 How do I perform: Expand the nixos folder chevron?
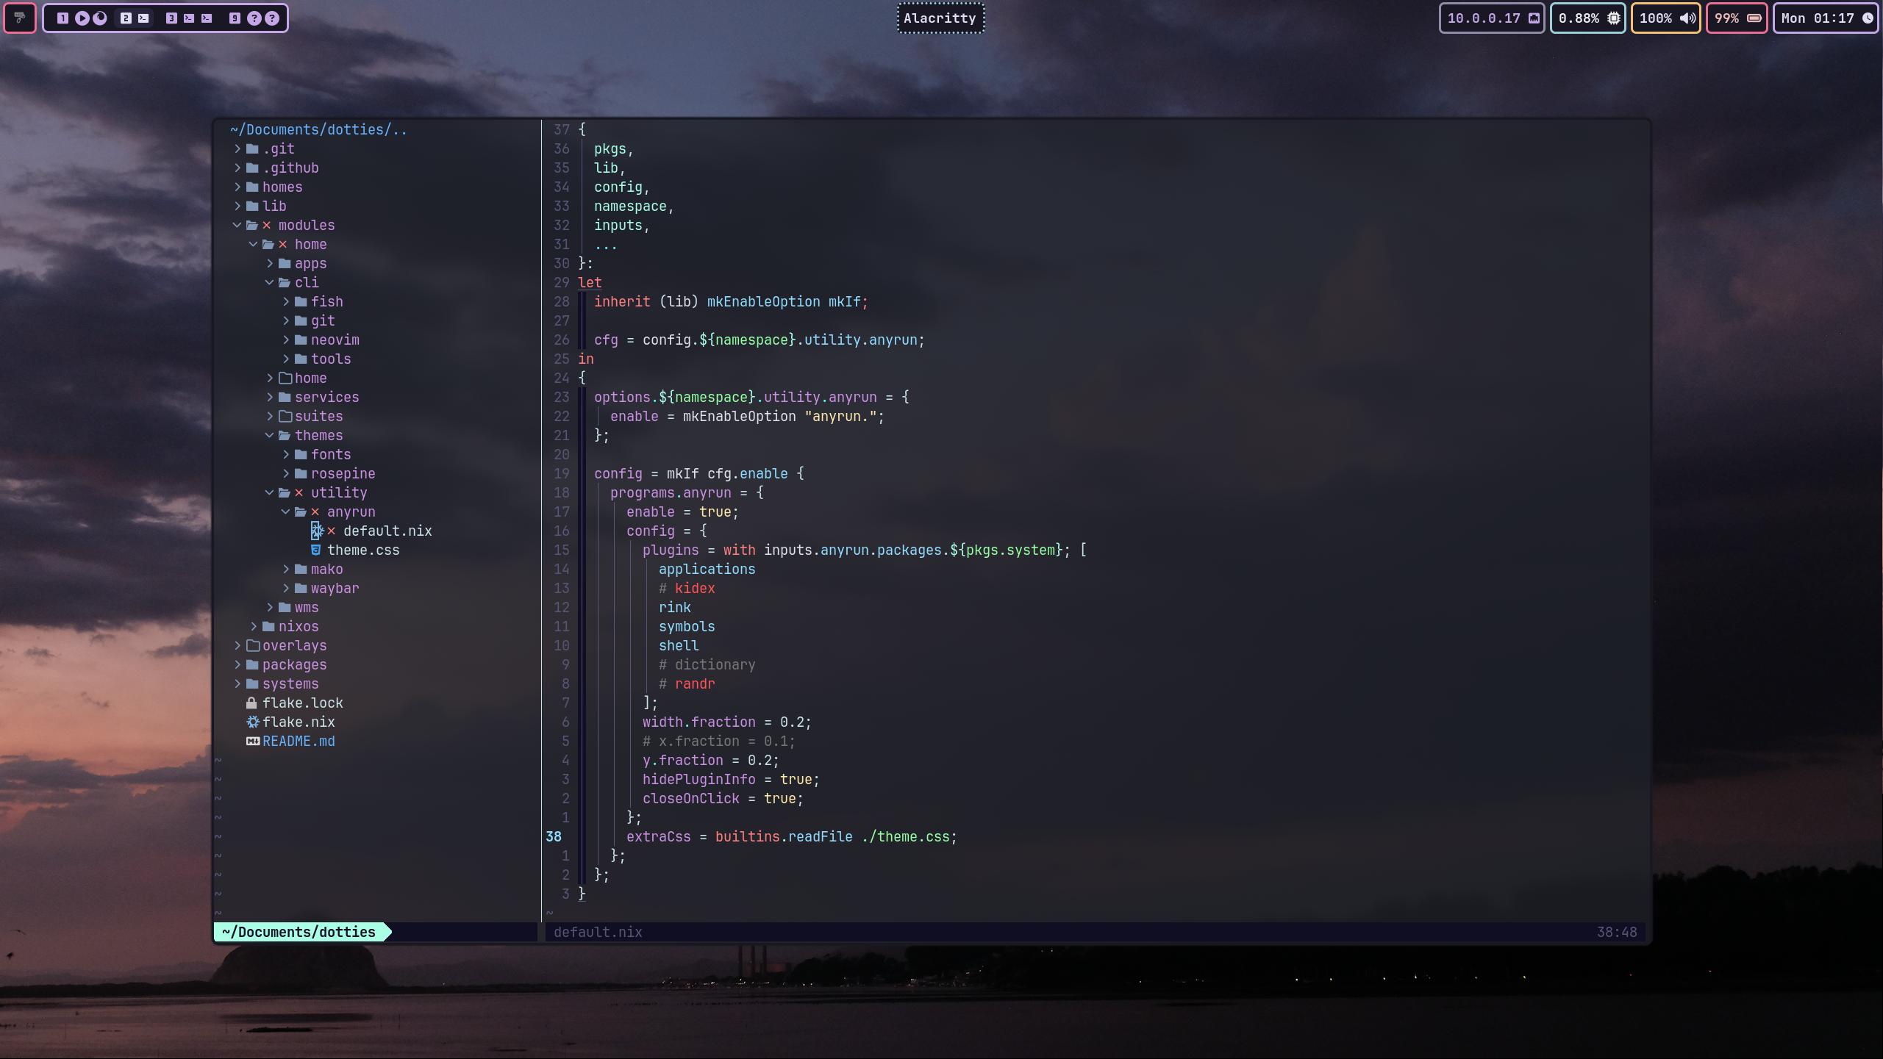pyautogui.click(x=253, y=626)
